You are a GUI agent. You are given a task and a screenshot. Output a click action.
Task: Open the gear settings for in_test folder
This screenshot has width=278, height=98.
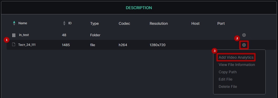click(x=244, y=35)
